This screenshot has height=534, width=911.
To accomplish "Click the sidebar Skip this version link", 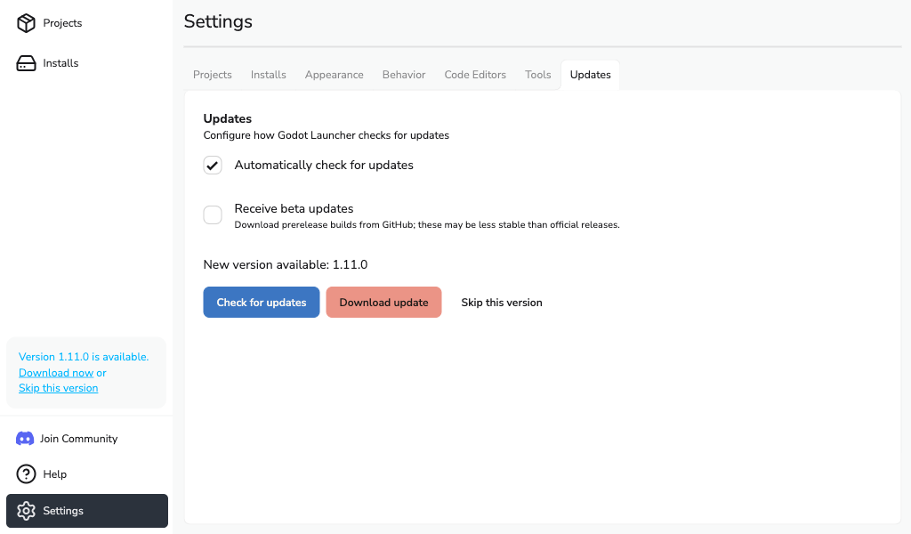I will [58, 388].
